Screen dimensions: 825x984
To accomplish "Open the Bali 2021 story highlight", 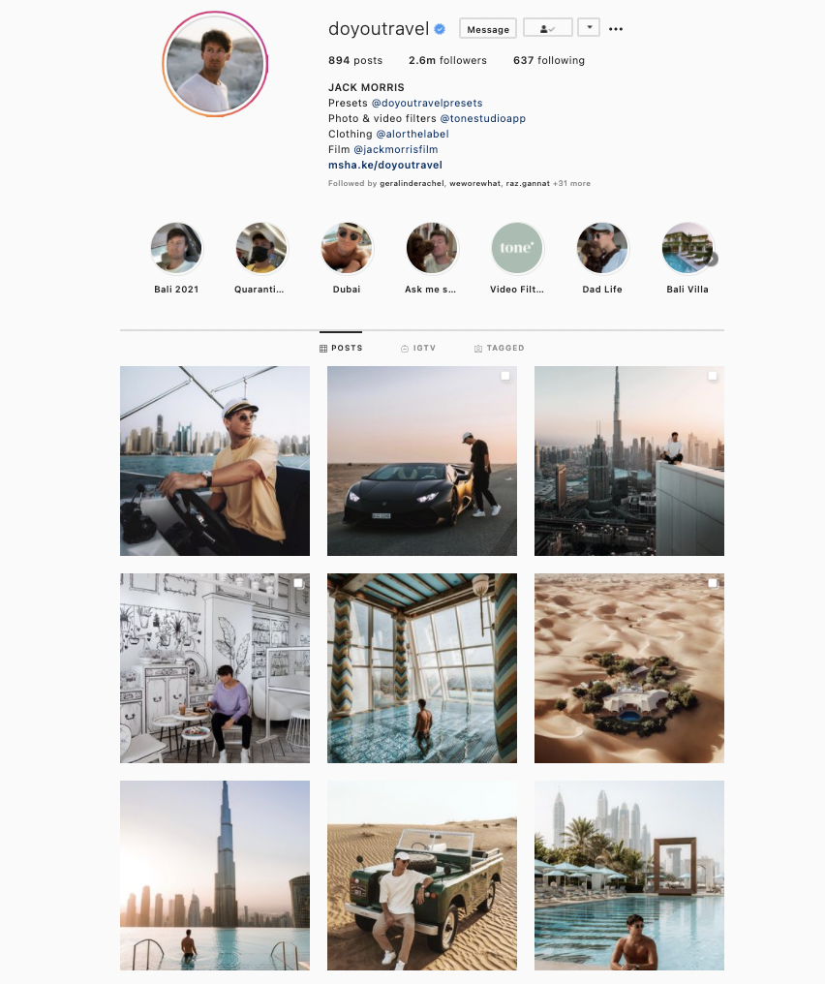I will tap(176, 249).
